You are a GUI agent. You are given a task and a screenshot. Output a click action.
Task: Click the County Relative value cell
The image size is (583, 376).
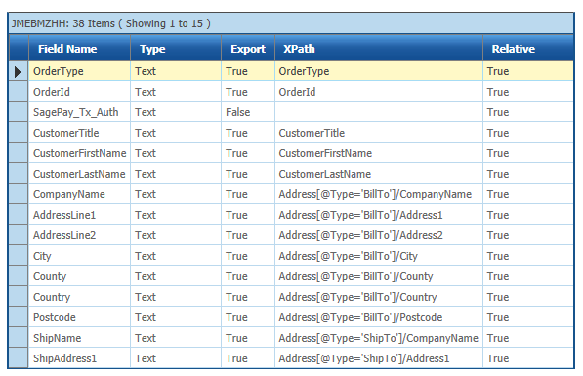pyautogui.click(x=528, y=276)
